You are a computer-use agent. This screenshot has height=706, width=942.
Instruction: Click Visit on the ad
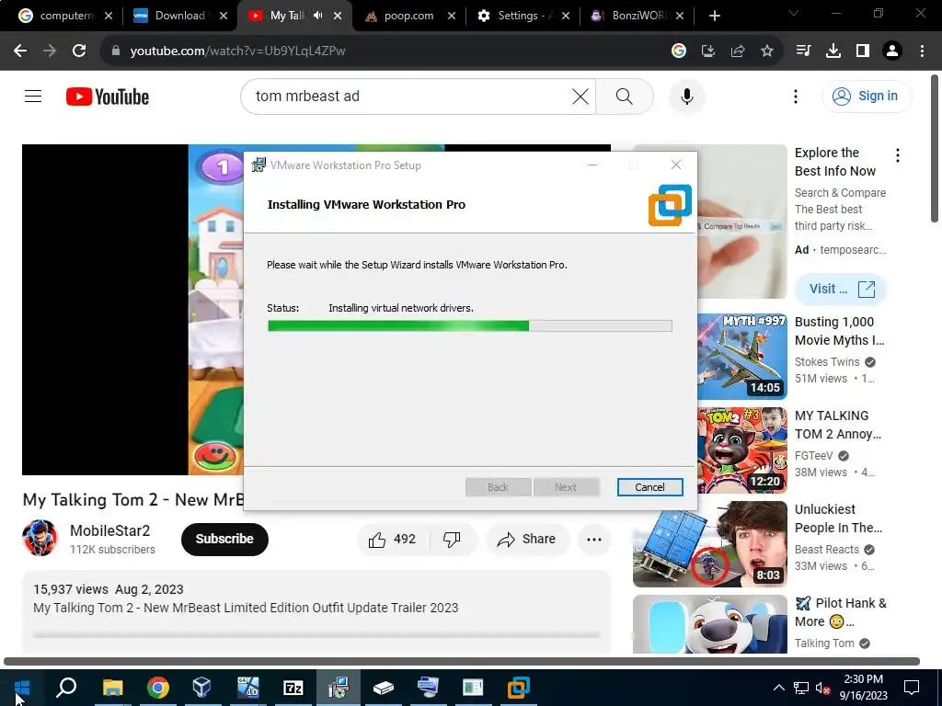841,289
